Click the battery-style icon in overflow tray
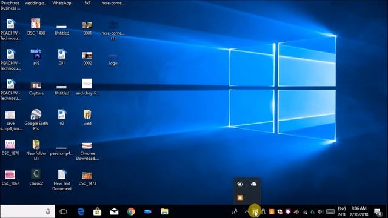388x218 pixels. [240, 184]
